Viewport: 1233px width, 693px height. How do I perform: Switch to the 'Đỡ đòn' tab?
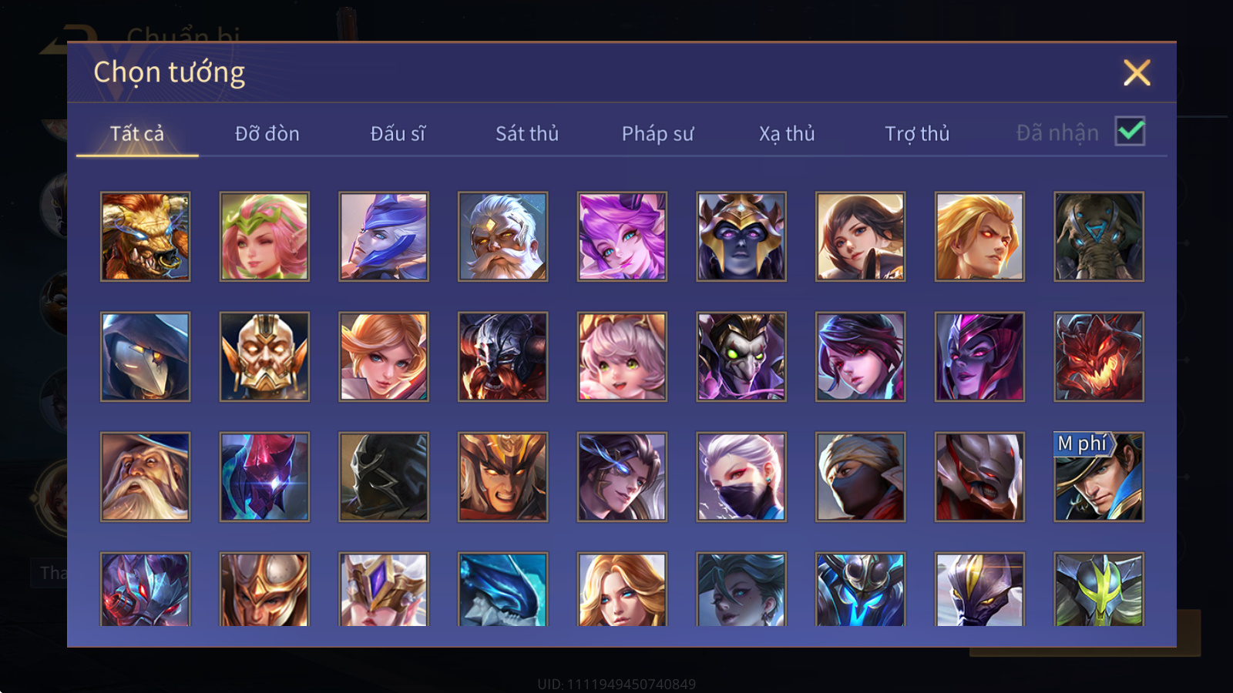point(267,134)
